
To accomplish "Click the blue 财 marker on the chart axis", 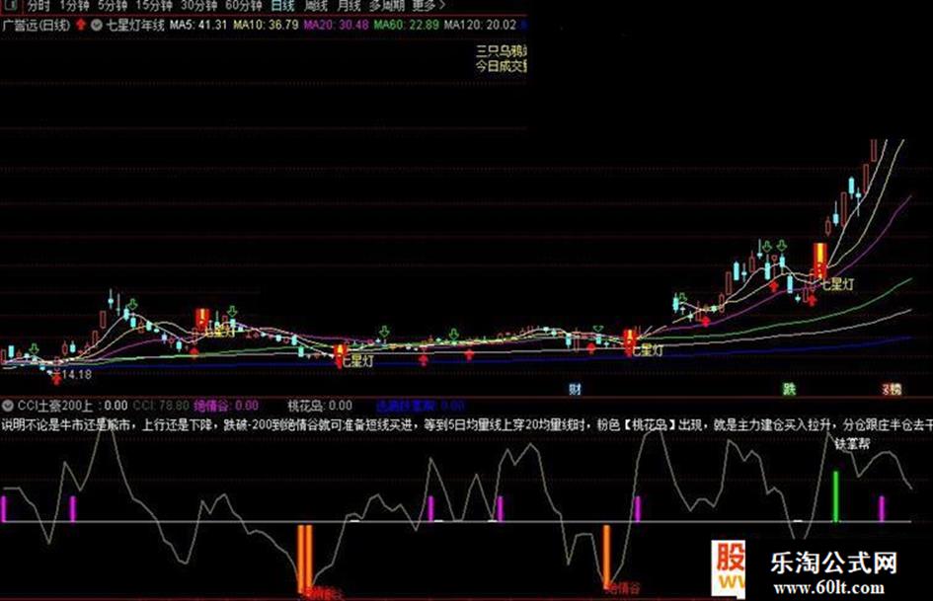I will pyautogui.click(x=575, y=390).
